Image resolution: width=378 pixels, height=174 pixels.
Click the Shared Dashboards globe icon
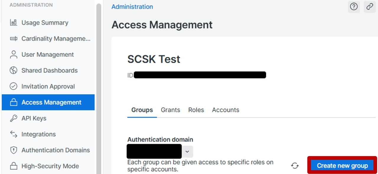14,71
